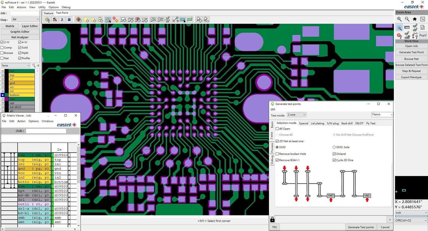
Task: Enable the Comp checkbox
Action: (2, 47)
